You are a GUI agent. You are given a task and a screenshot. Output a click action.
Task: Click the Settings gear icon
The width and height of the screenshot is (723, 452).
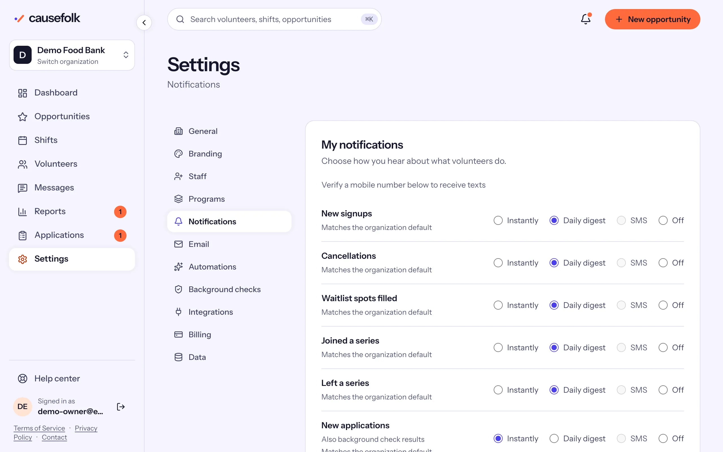[x=22, y=259]
